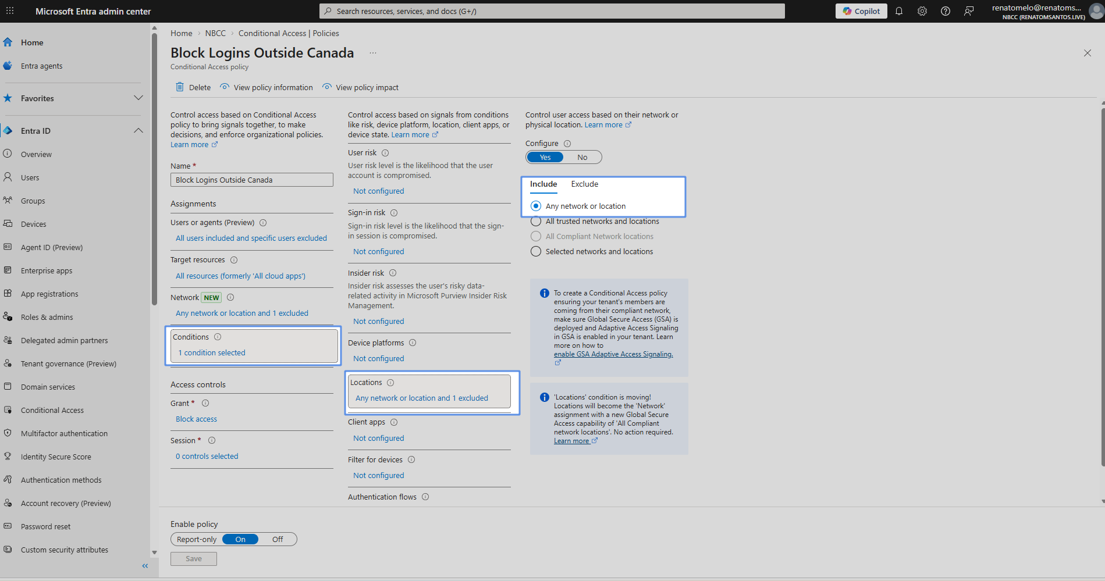Click the Devices icon in sidebar

tap(8, 224)
